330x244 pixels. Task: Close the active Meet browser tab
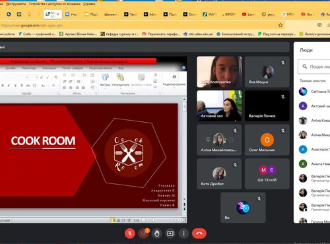58,15
